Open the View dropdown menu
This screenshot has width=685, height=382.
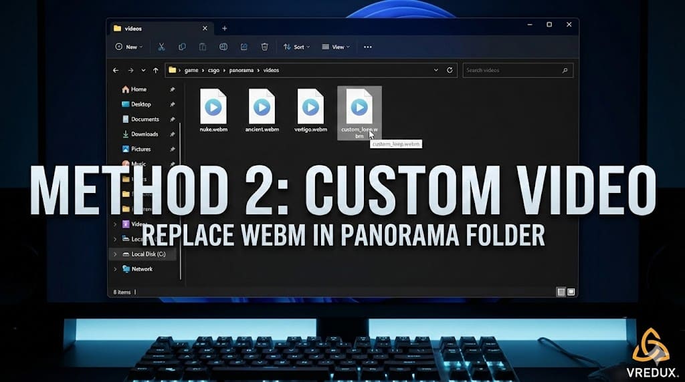click(336, 47)
